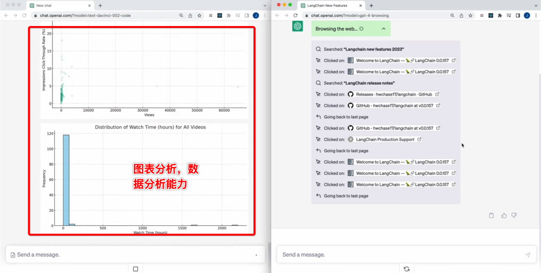The height and width of the screenshot is (273, 542).
Task: Click the attach file icon in New chat message box
Action: click(x=13, y=254)
